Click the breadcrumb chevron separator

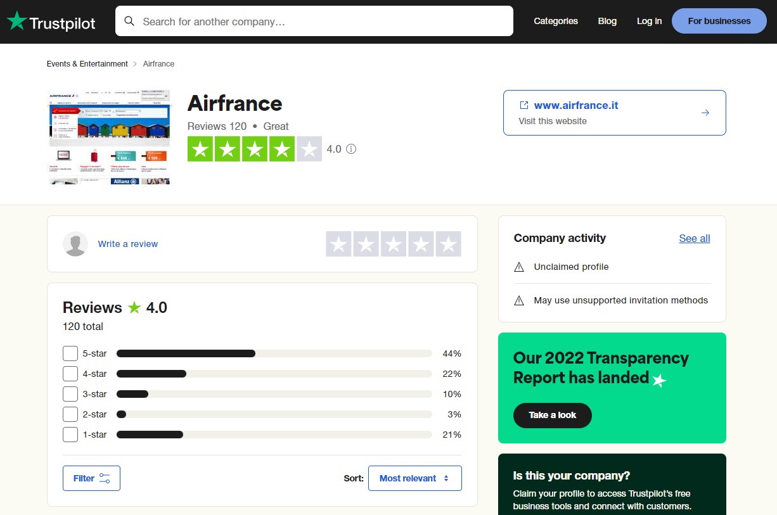tap(135, 64)
